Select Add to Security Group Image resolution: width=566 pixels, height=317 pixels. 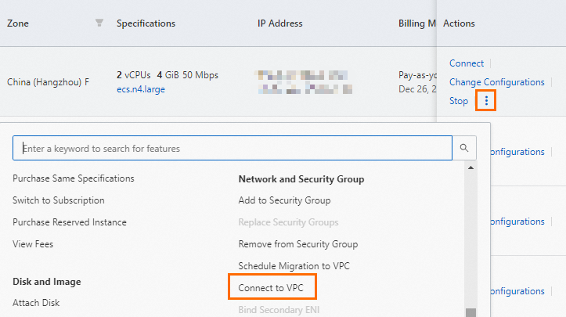(284, 200)
